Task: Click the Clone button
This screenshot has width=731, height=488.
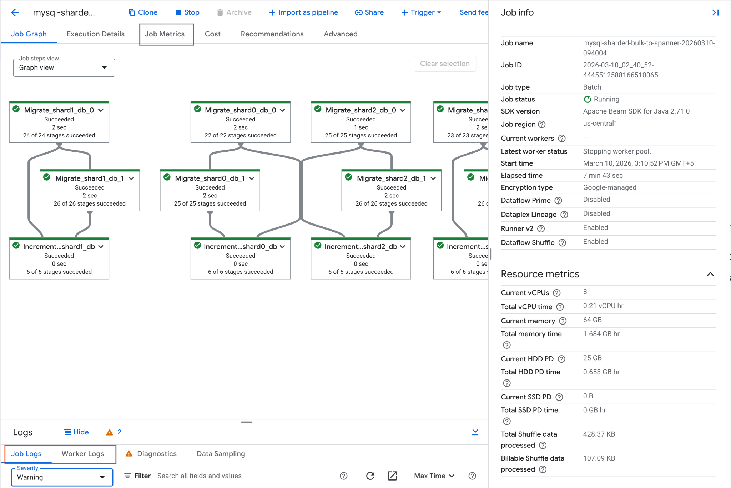Action: (x=143, y=12)
